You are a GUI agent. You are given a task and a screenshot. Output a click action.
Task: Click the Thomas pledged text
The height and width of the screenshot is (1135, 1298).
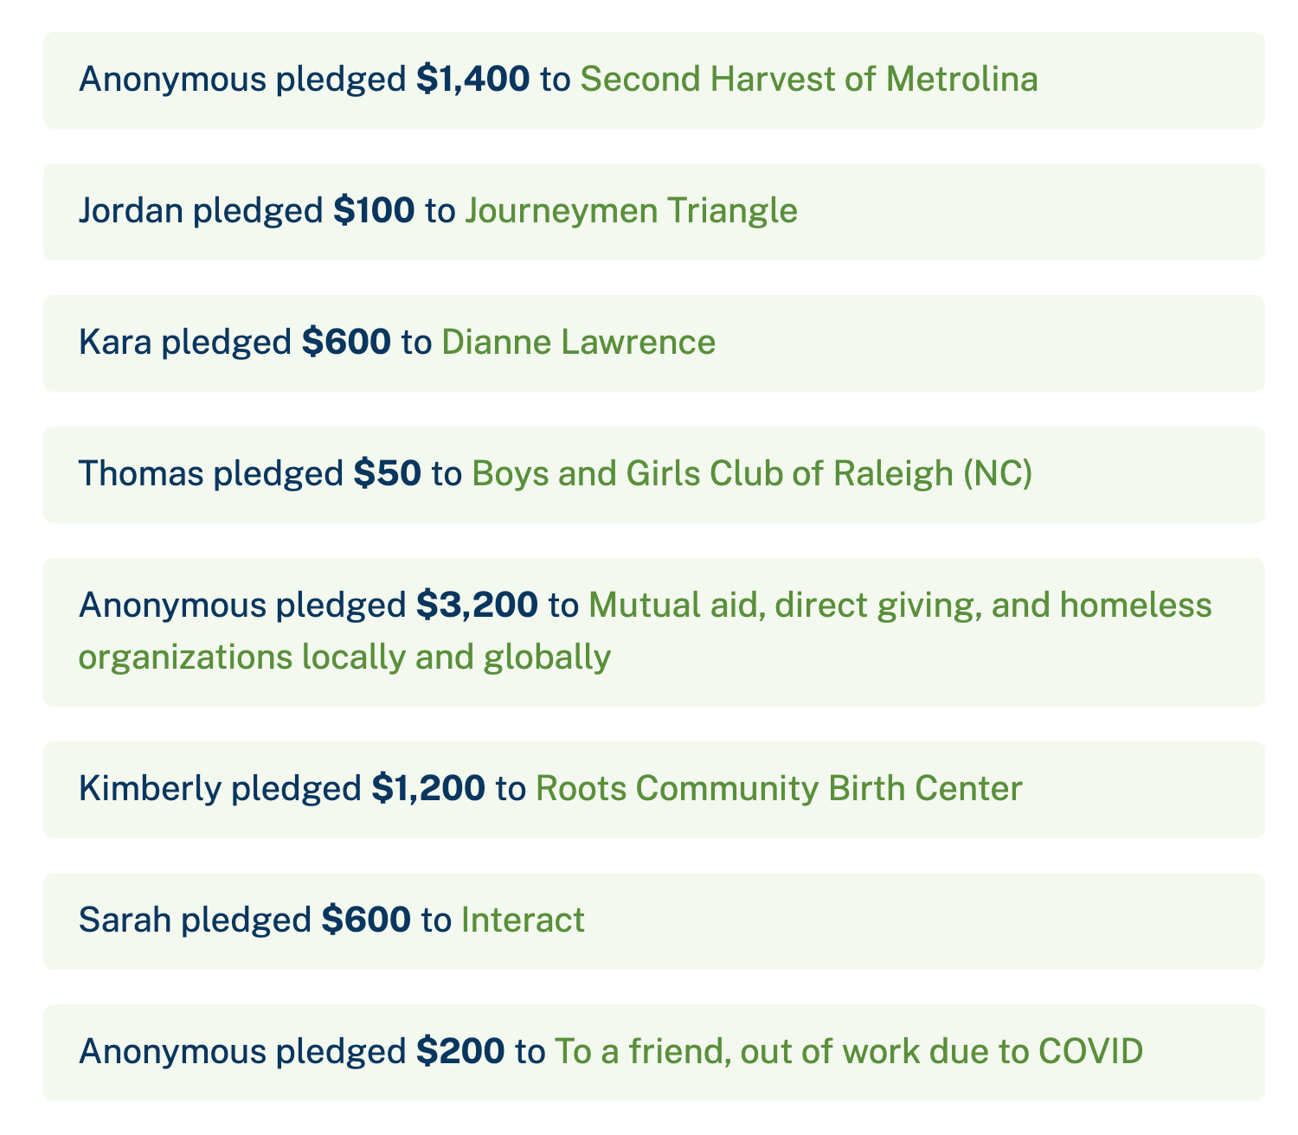coord(211,474)
